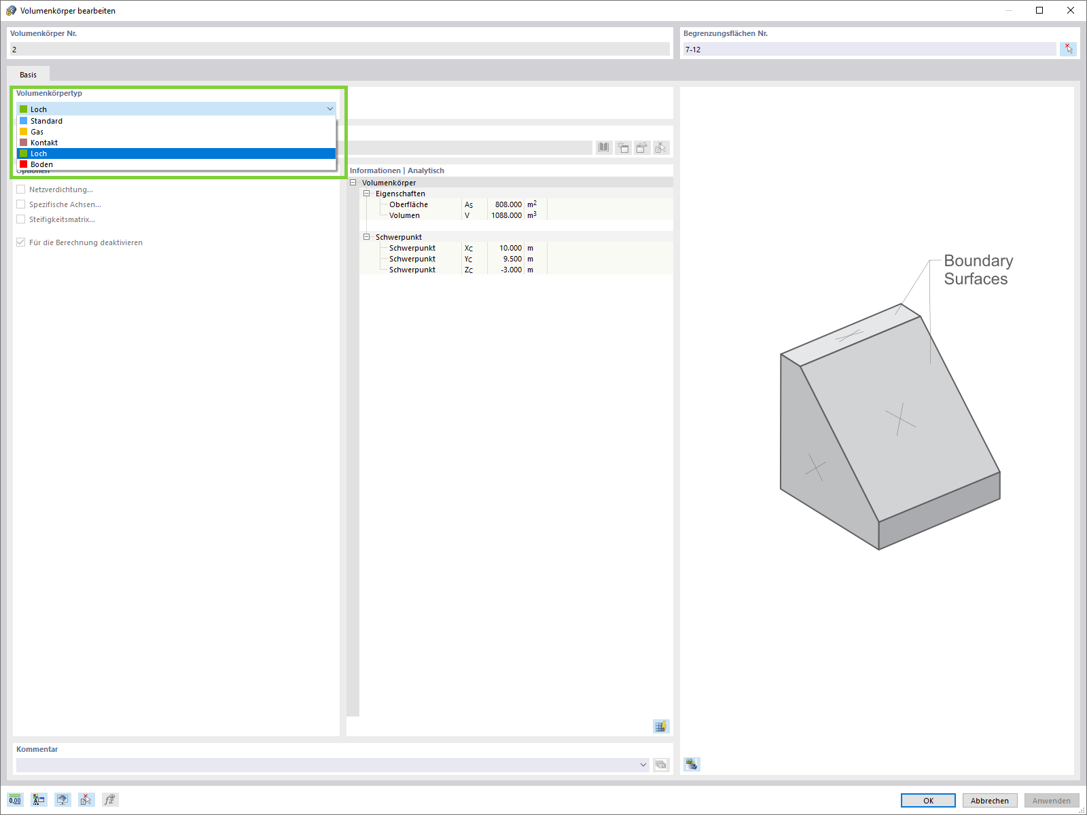Open the material library book icon

coord(604,147)
